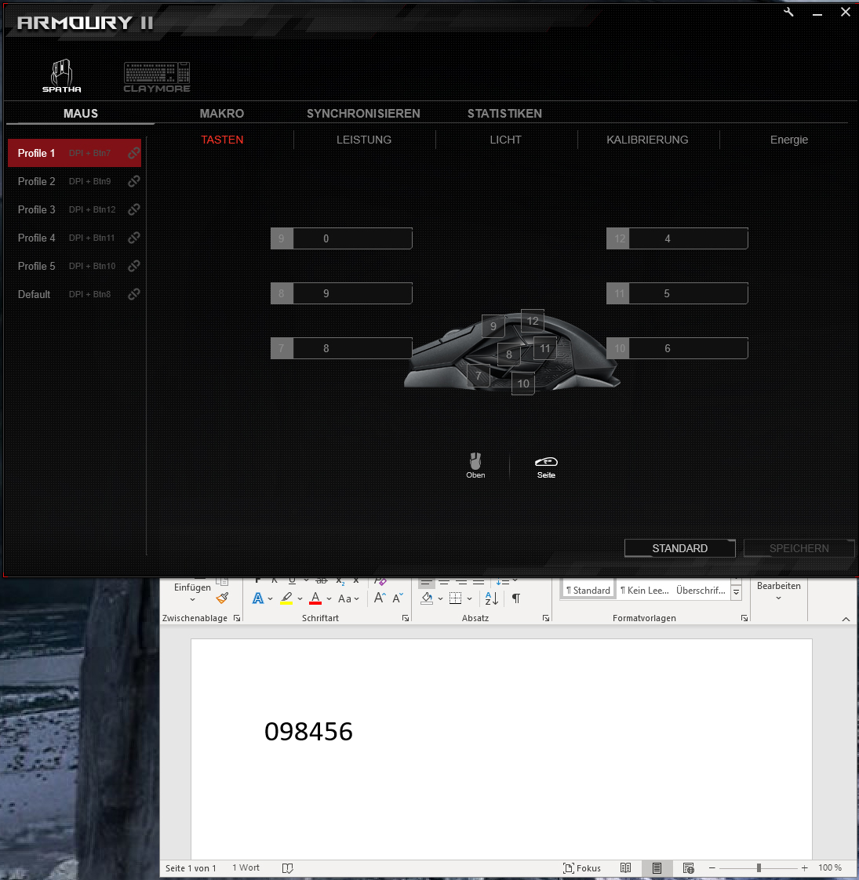
Task: Apply Text Effects blue A in Word
Action: [x=257, y=598]
